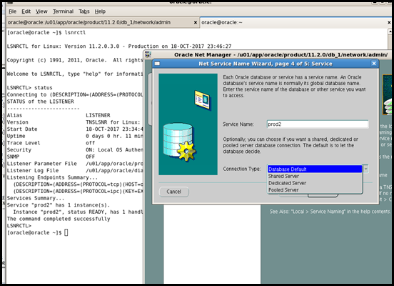Image resolution: width=394 pixels, height=286 pixels.
Task: Click the Oracle Net Manager window title
Action: (x=281, y=54)
